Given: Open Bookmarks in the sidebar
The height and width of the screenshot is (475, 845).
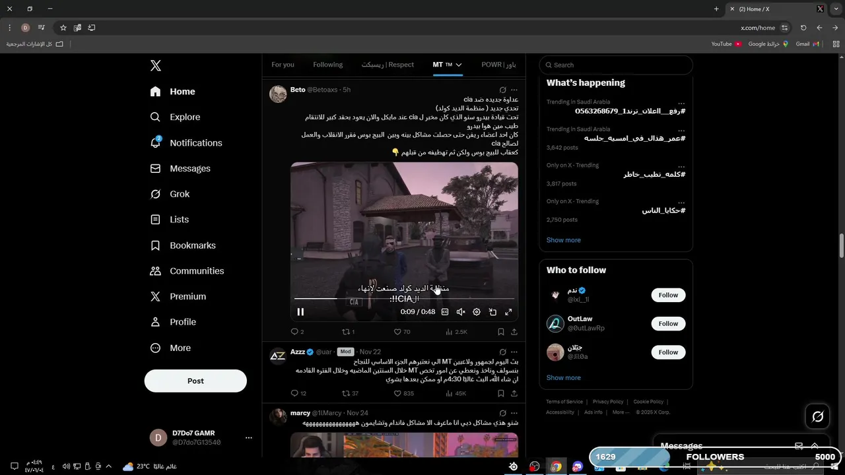Looking at the screenshot, I should 183,245.
